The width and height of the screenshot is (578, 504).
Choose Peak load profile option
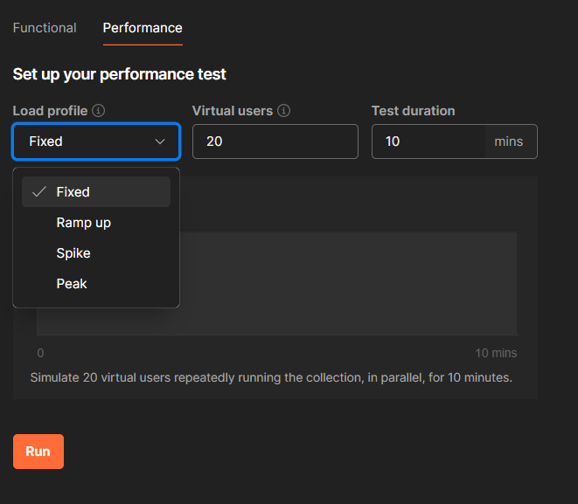tap(96, 284)
